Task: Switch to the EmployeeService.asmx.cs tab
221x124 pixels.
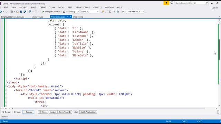Action: point(12,17)
